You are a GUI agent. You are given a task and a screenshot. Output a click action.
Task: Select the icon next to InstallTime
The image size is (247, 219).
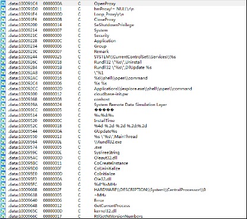(3, 121)
